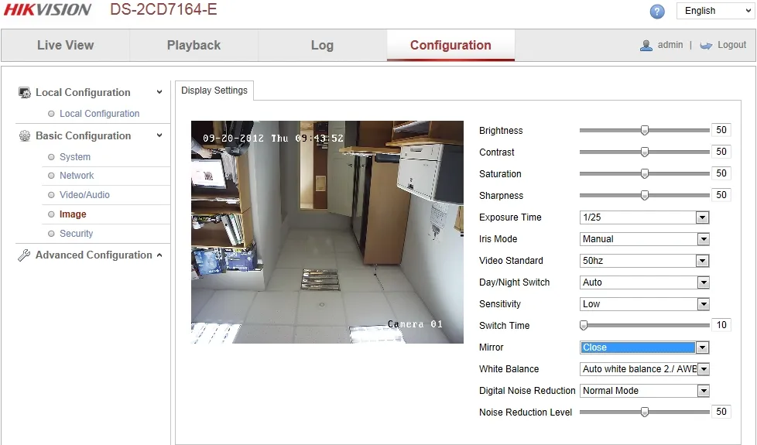757x445 pixels.
Task: Click the Local Configuration monitor icon
Action: coord(25,92)
